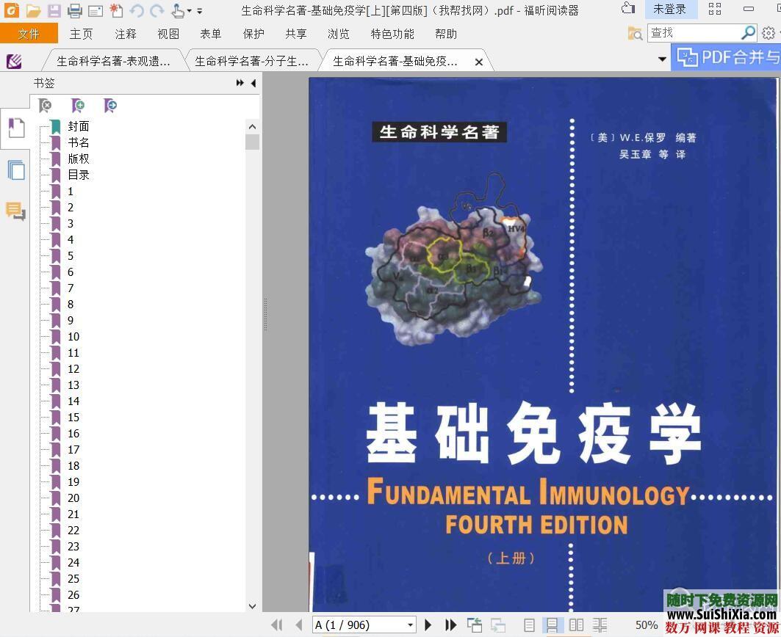Select the Hand tool in quick access toolbar
This screenshot has height=637, width=781.
pyautogui.click(x=178, y=10)
